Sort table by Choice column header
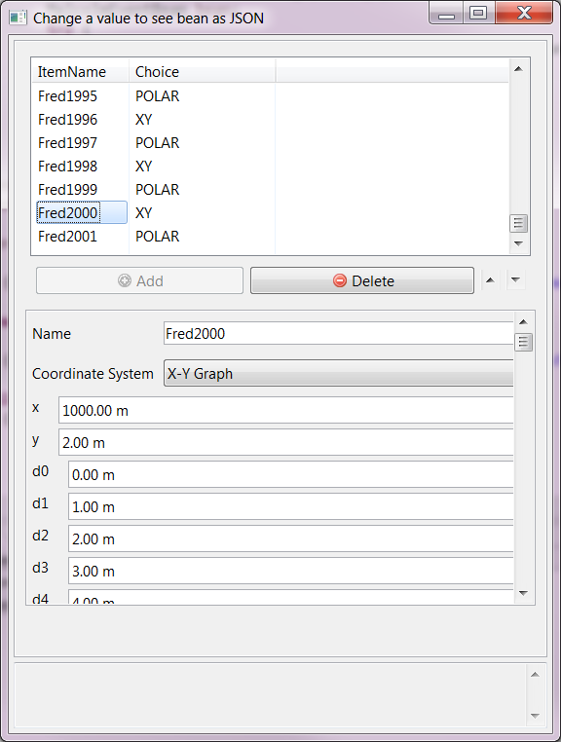The image size is (561, 742). click(203, 71)
